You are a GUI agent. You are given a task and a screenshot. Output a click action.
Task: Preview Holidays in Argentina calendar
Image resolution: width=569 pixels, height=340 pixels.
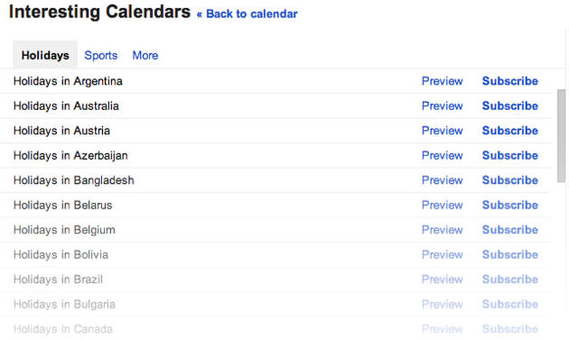[x=442, y=81]
